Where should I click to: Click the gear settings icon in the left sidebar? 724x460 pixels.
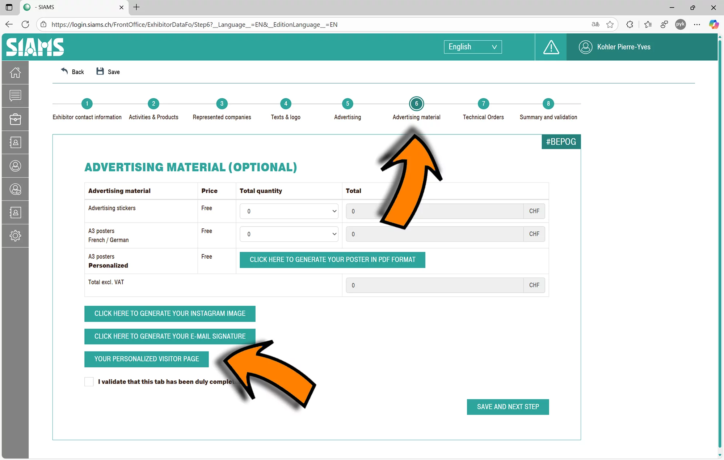click(15, 236)
